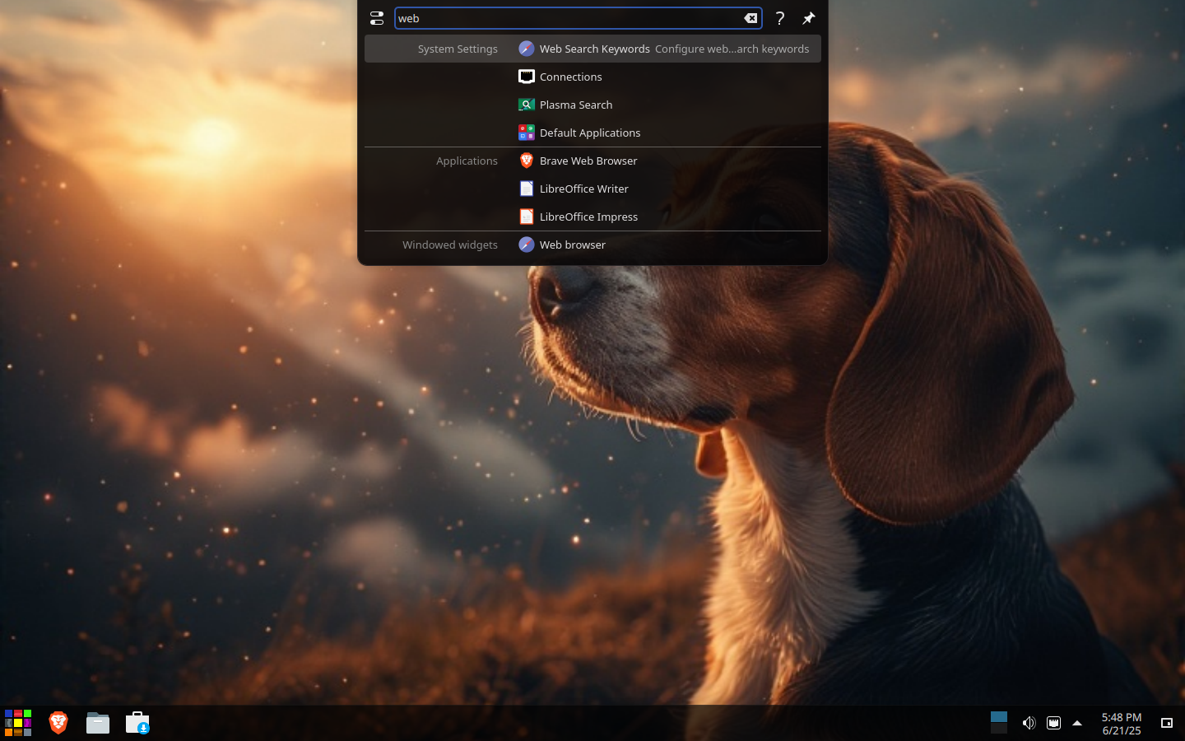This screenshot has height=741, width=1185.
Task: Click the show desktop button
Action: [1167, 723]
